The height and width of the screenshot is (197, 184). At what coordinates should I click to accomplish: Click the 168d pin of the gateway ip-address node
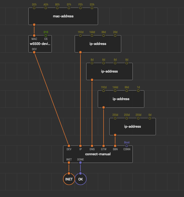115,91
